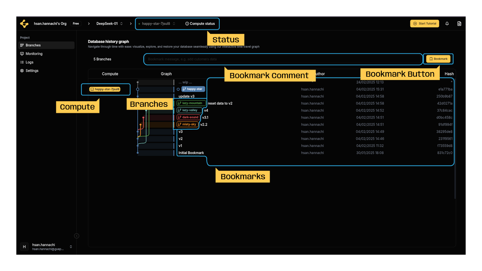Open the Monitoring sidebar item
The image size is (482, 271).
46,54
